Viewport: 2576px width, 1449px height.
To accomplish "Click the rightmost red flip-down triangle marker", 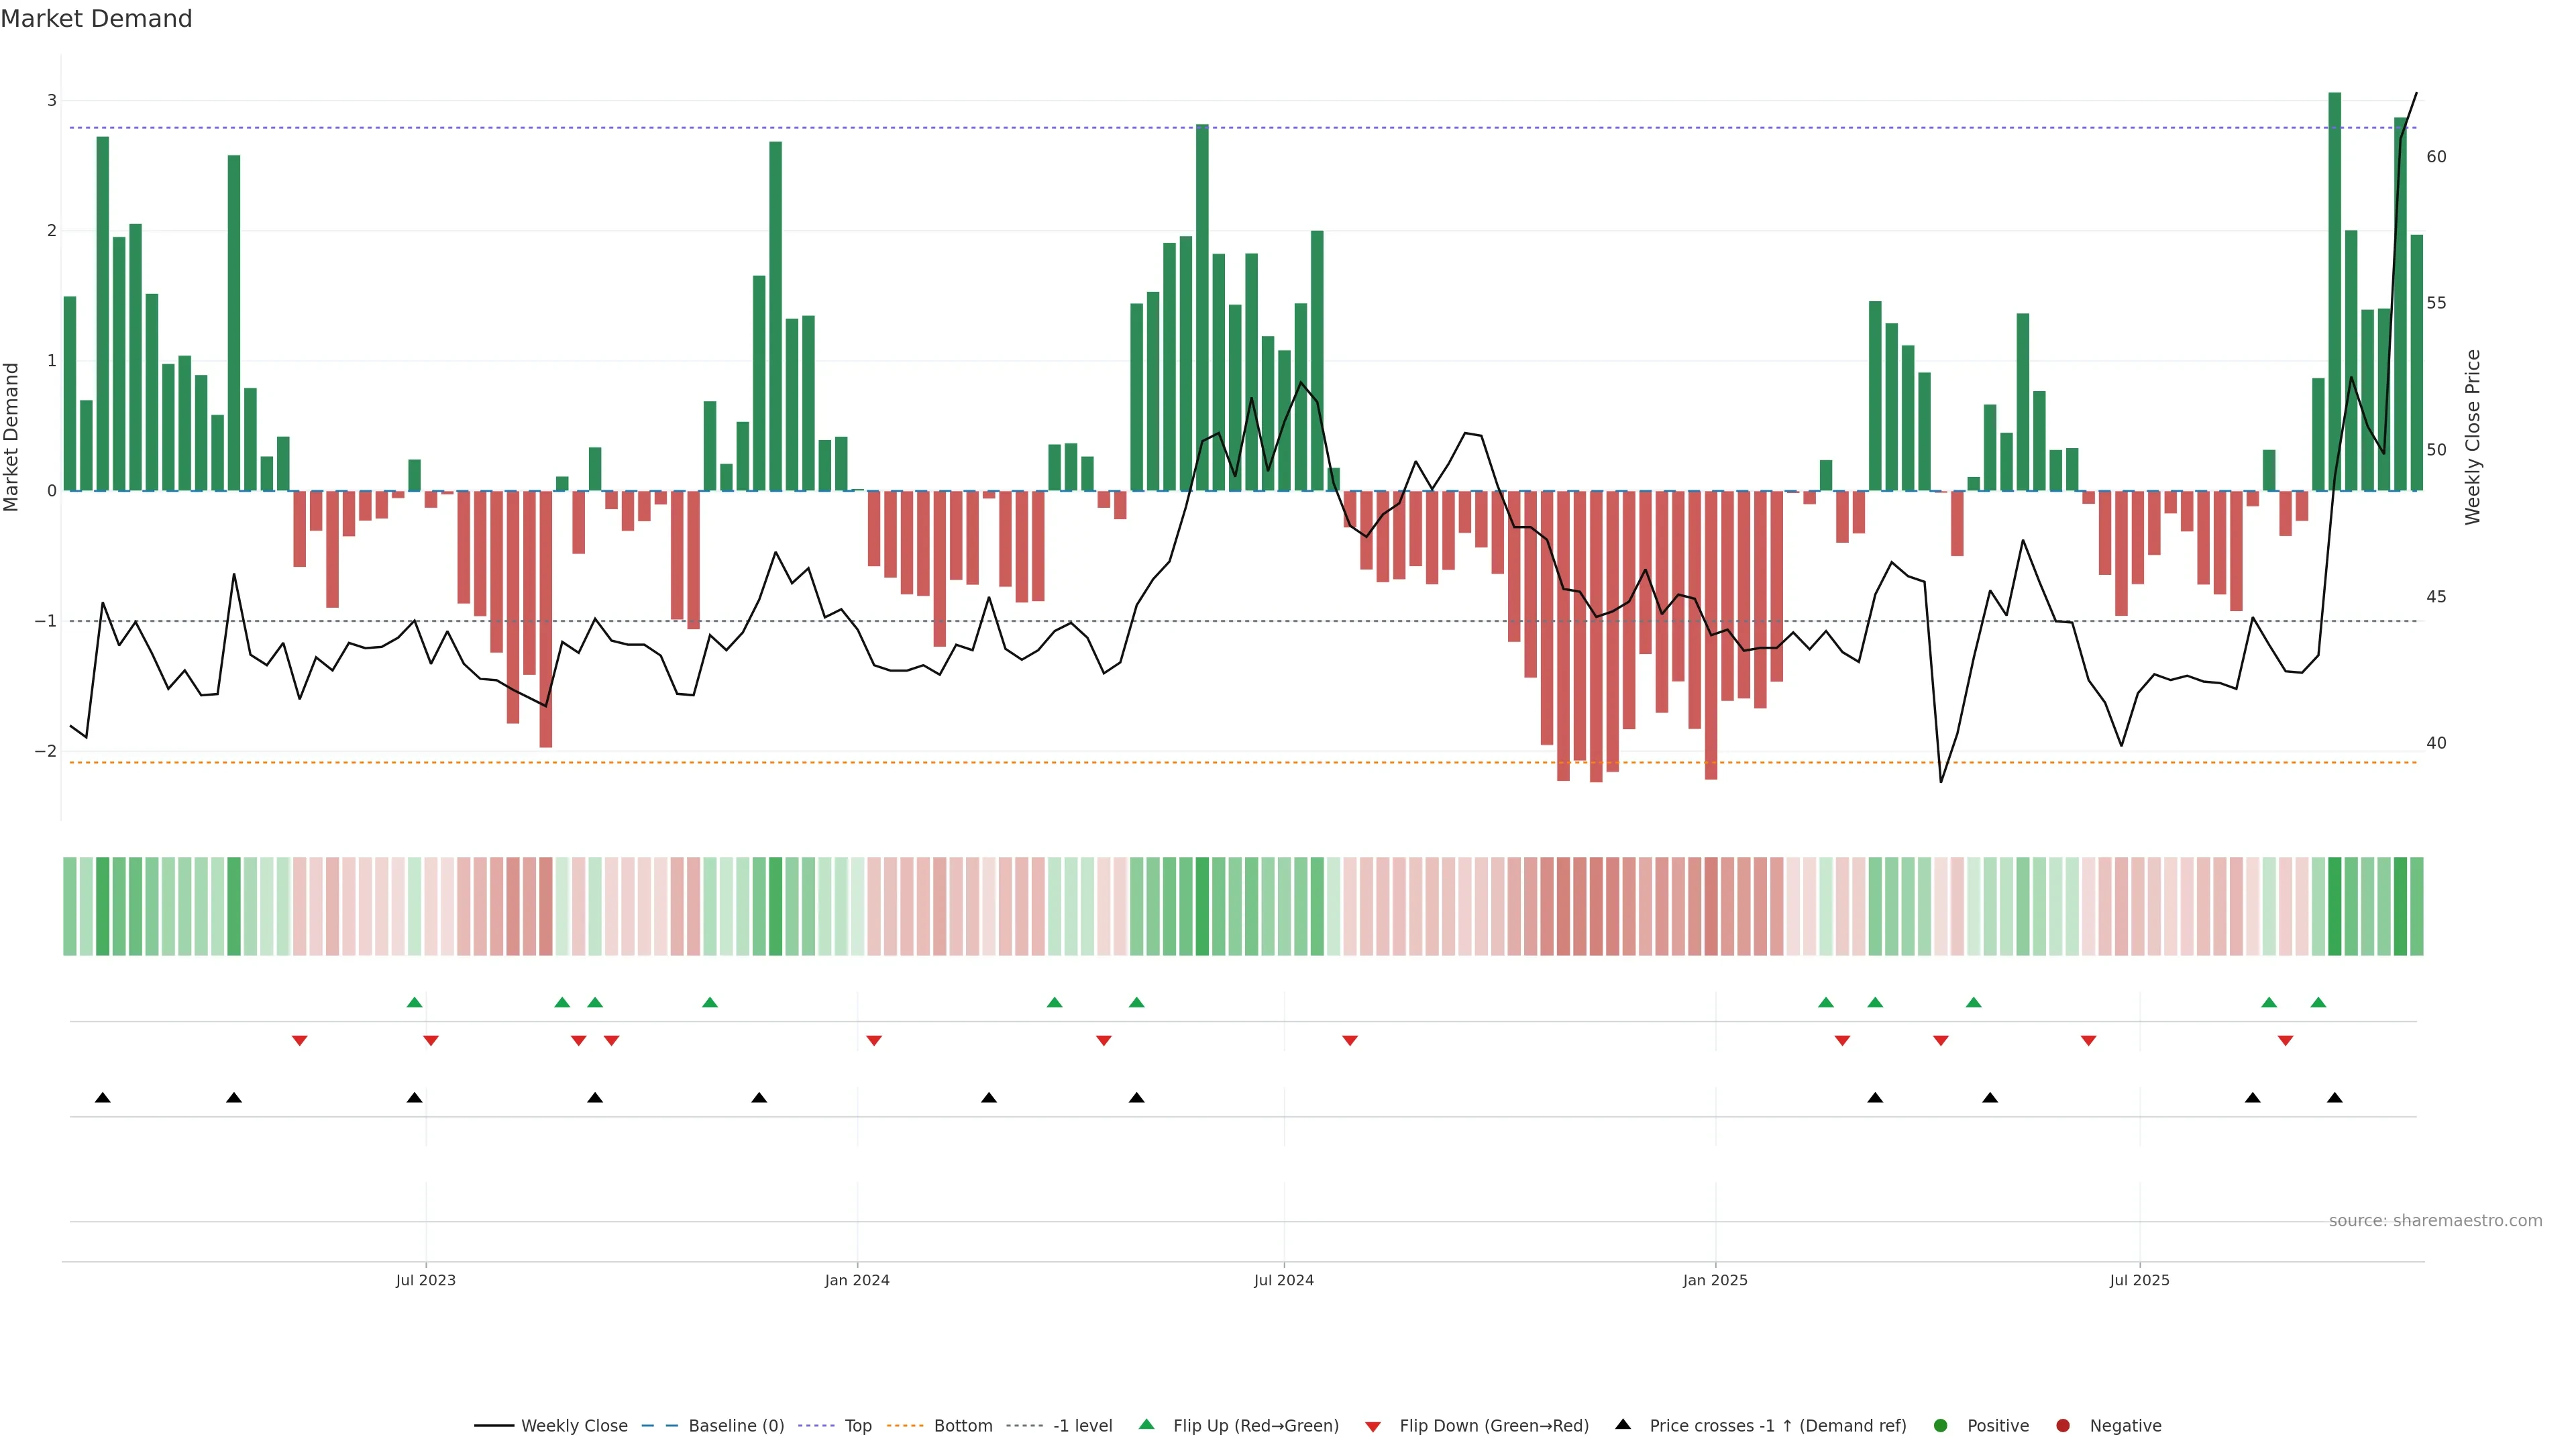I will tap(2285, 1041).
